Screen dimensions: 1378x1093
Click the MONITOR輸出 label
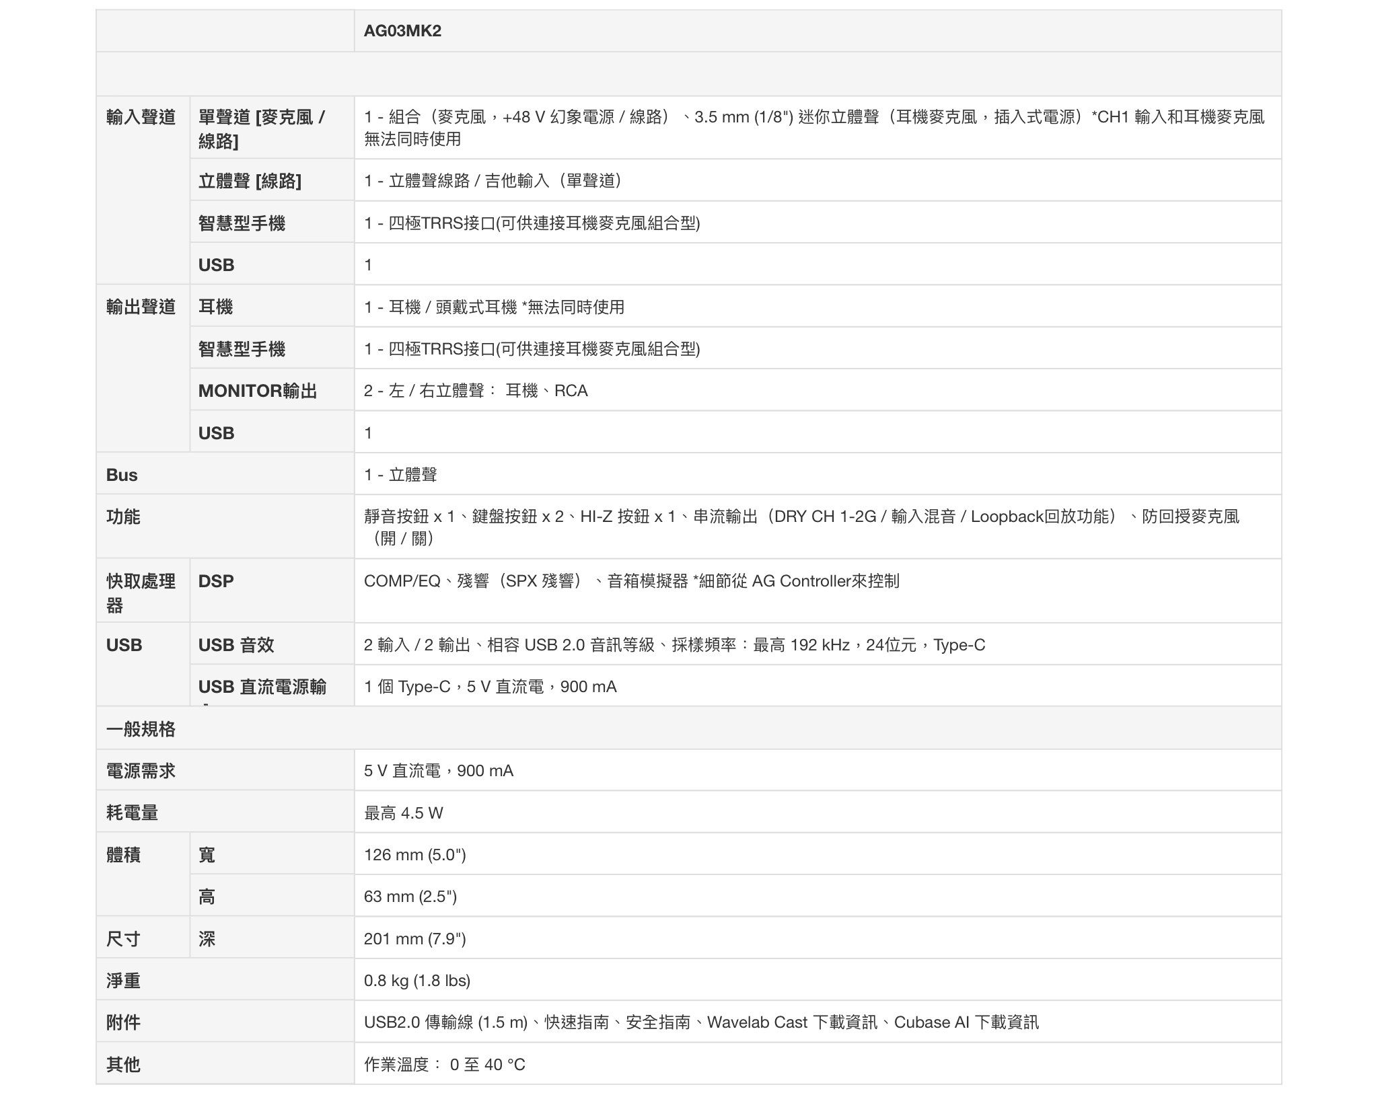click(x=258, y=391)
